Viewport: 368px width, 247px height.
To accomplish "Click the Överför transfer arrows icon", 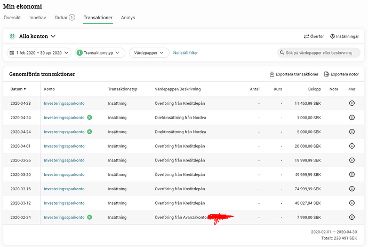I will click(307, 36).
